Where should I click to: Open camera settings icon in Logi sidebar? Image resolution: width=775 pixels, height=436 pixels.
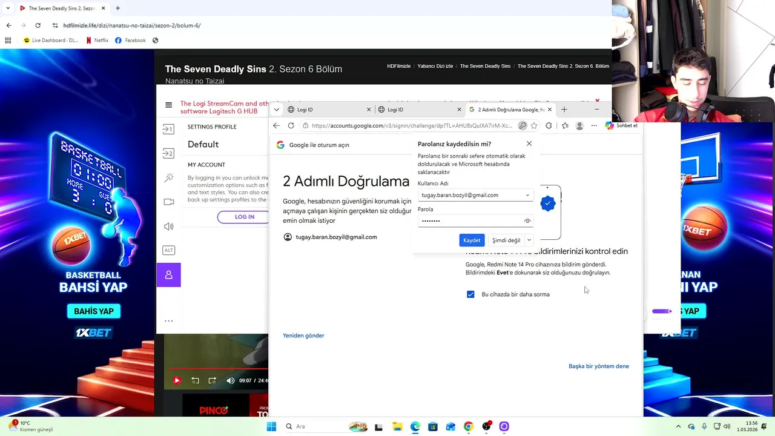pyautogui.click(x=168, y=202)
